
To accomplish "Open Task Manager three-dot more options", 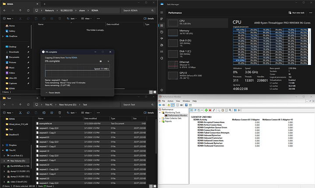I will point(311,13).
